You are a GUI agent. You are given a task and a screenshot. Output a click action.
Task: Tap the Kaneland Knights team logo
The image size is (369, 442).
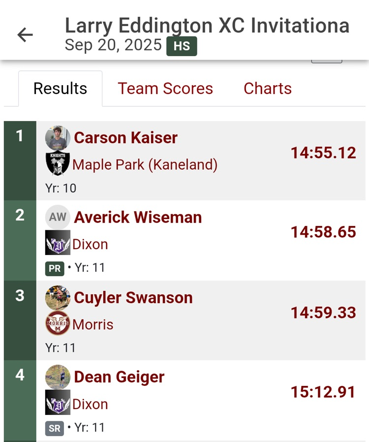click(58, 164)
